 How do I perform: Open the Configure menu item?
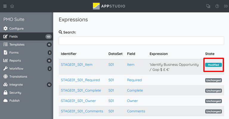27,28
